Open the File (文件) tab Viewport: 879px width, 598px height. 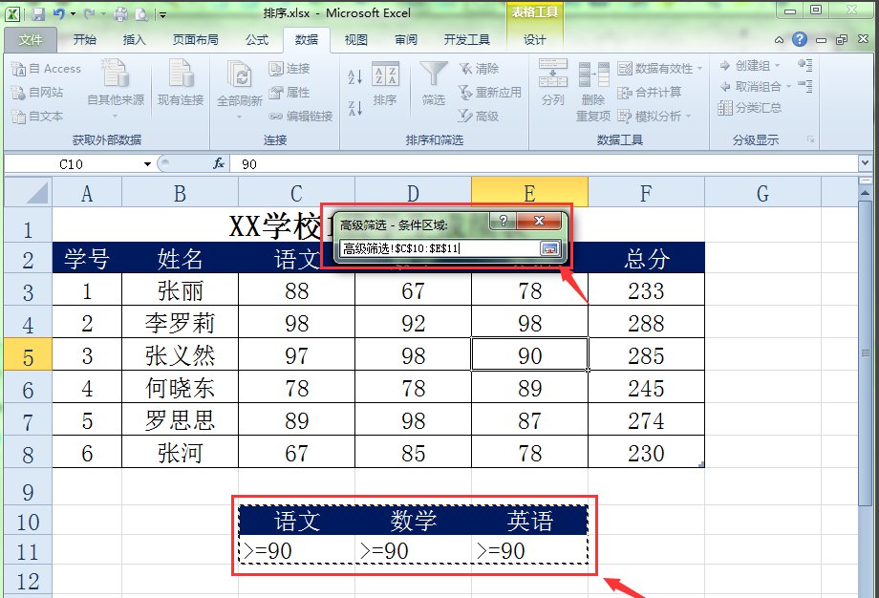[30, 40]
